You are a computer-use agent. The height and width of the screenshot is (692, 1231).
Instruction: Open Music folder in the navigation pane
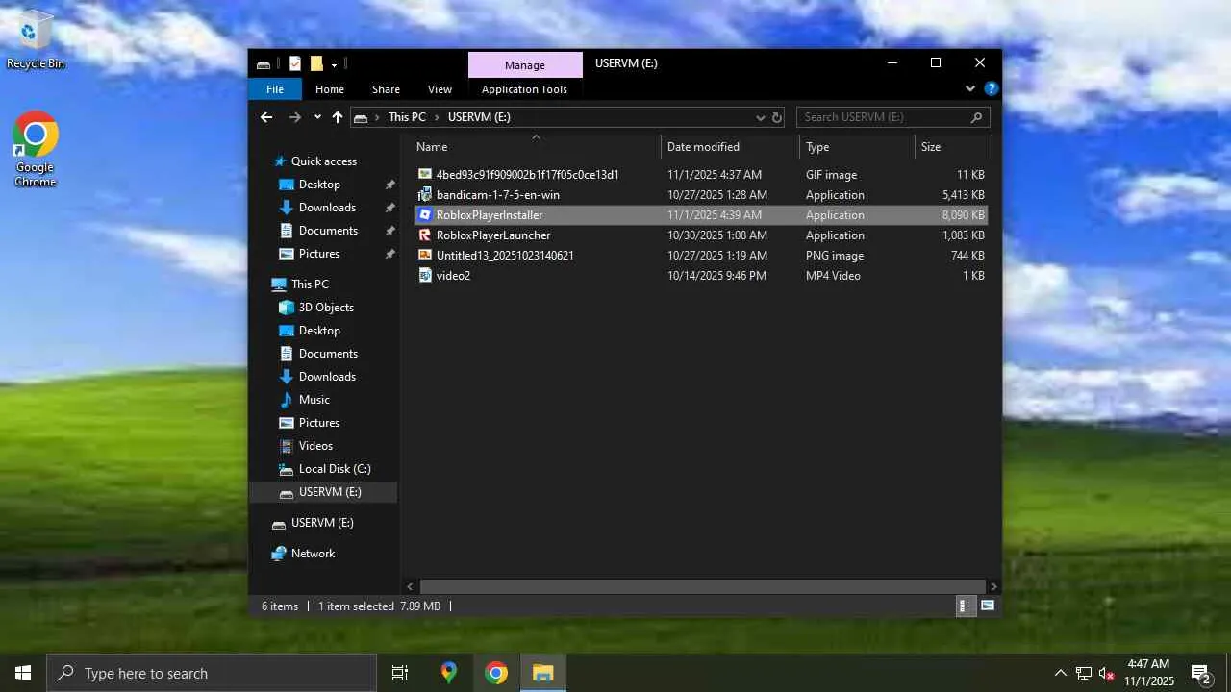pyautogui.click(x=314, y=400)
